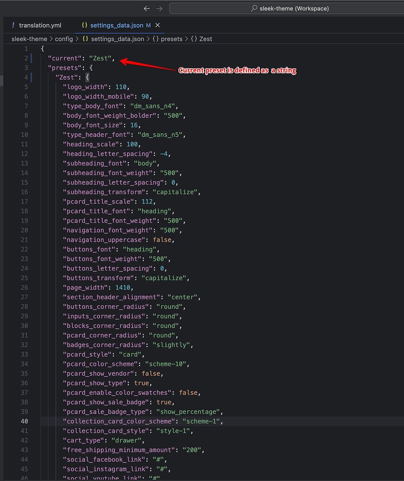Viewport: 404px width, 481px height.
Task: Open the config breadcrumb dropdown
Action: pos(64,39)
